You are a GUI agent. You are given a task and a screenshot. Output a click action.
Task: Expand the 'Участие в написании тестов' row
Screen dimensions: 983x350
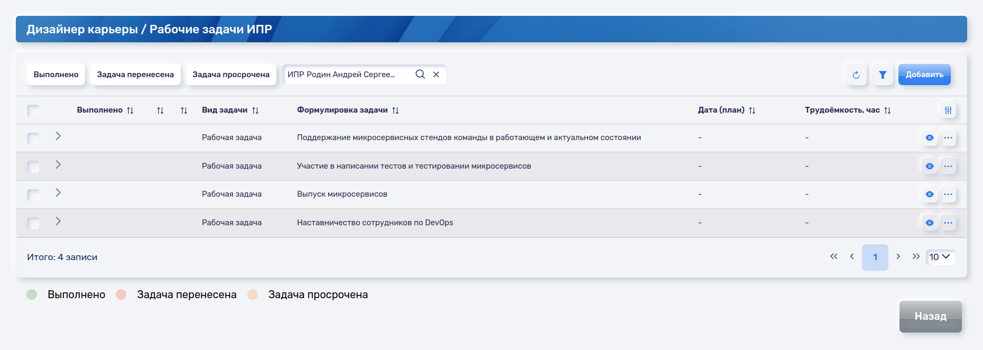click(58, 164)
